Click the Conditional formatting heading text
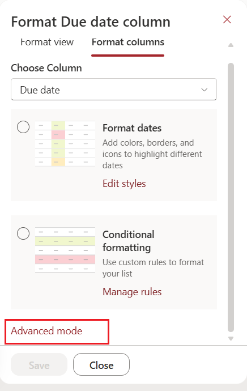247x391 pixels. (x=129, y=241)
